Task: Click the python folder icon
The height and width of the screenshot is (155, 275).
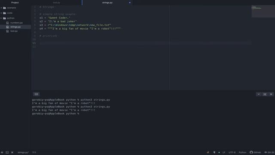Action: pyautogui.click(x=5, y=18)
